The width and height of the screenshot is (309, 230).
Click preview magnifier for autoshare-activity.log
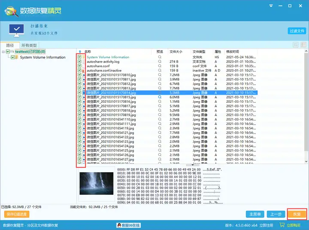click(x=160, y=61)
